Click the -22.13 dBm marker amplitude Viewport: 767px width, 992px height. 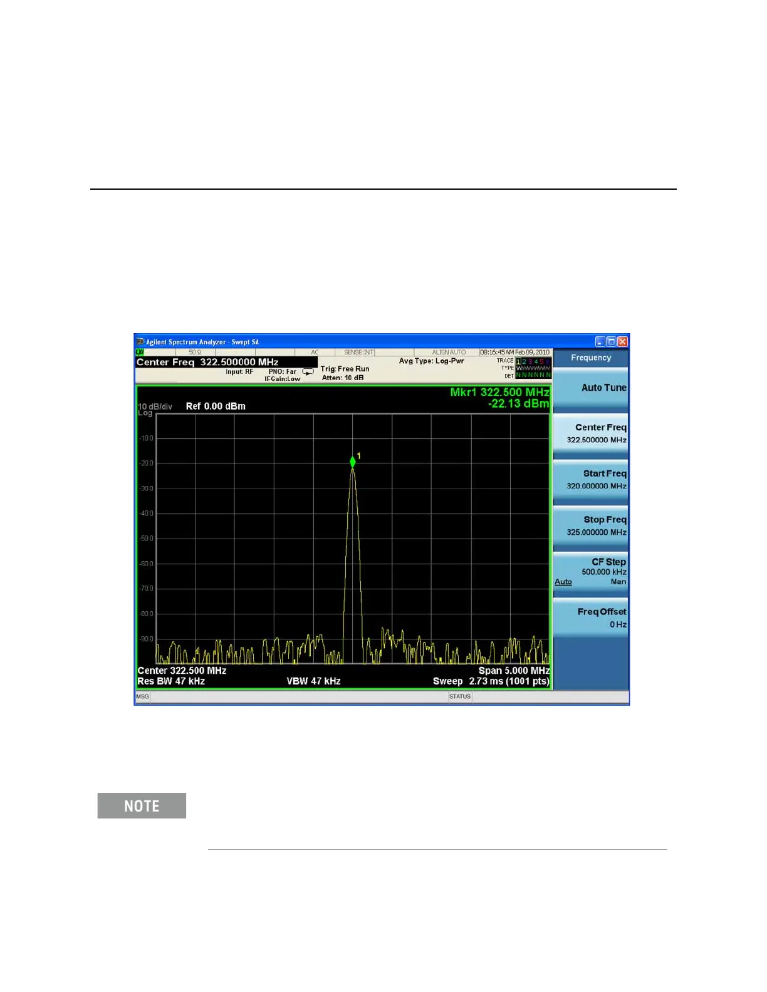click(519, 404)
